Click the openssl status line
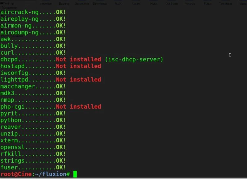247x179 pixels. point(33,147)
